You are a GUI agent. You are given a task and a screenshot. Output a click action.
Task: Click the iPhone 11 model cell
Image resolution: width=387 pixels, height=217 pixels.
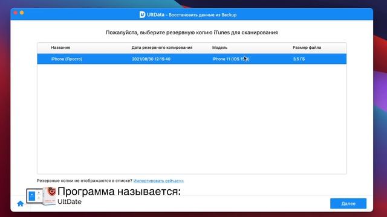(x=231, y=59)
